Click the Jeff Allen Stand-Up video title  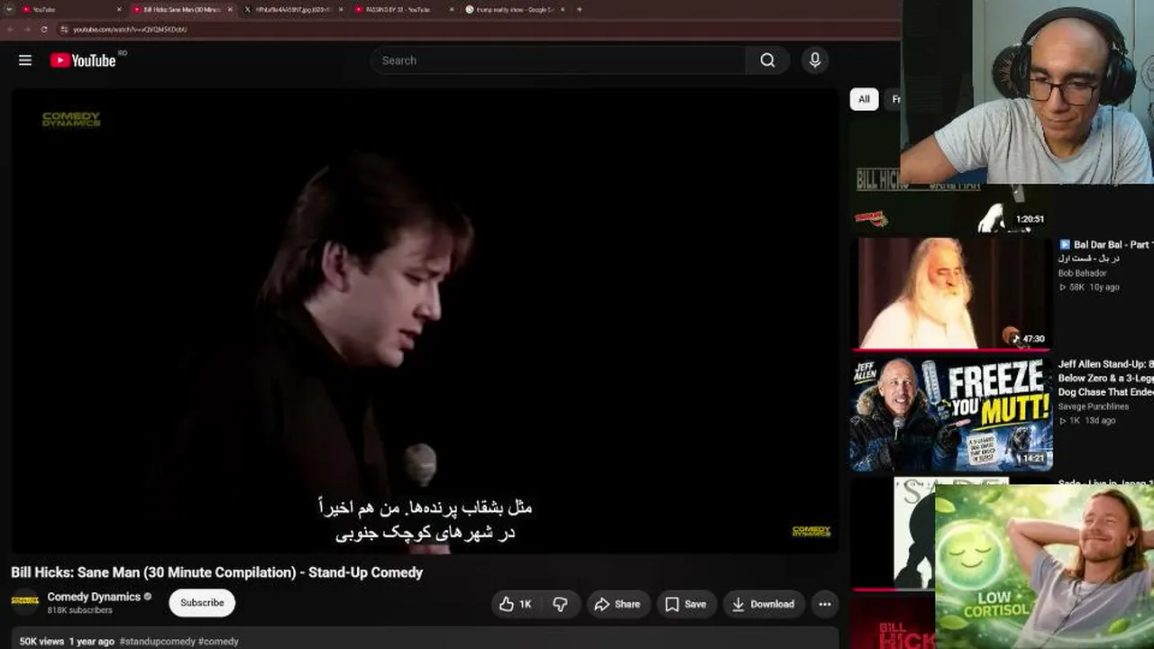[x=1105, y=378]
